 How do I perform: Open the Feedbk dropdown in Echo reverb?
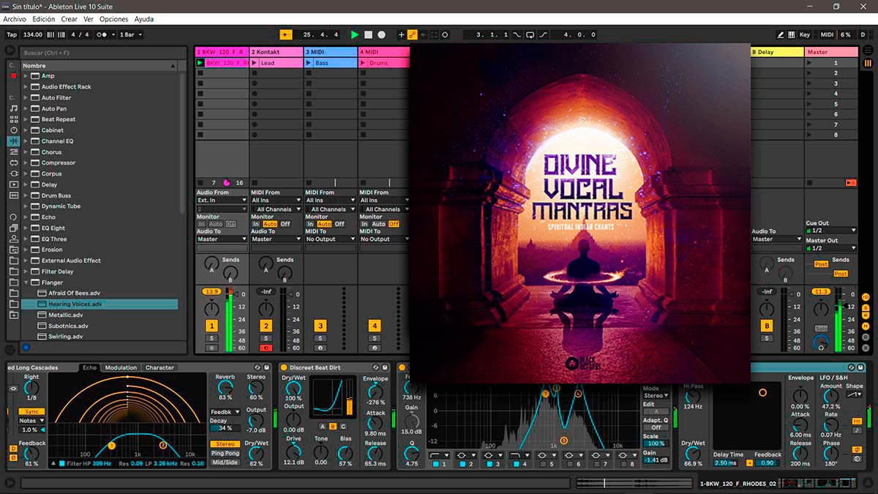coord(225,412)
